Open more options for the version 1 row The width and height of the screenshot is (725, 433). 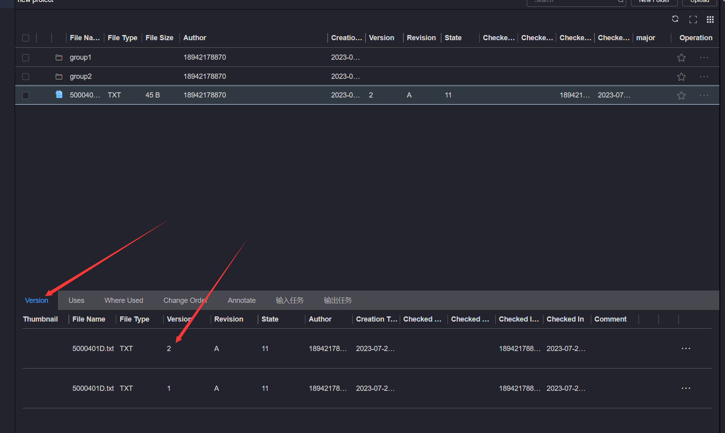(x=686, y=388)
